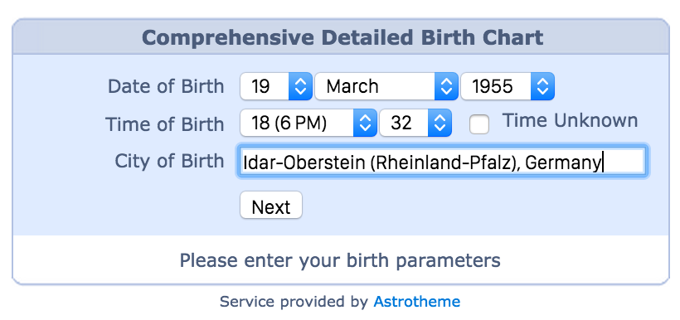Click the blue arrows on 1955 selector

point(542,86)
